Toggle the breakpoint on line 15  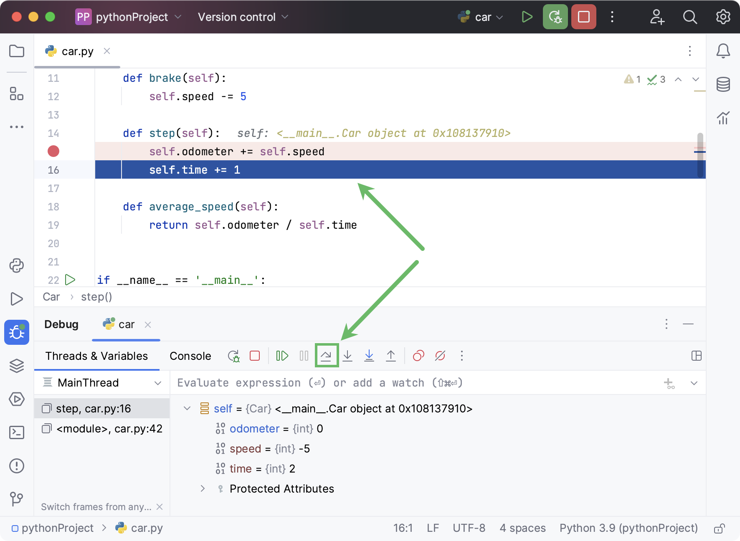(x=53, y=151)
